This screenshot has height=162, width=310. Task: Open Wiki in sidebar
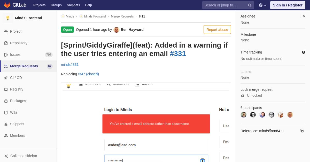click(28, 112)
